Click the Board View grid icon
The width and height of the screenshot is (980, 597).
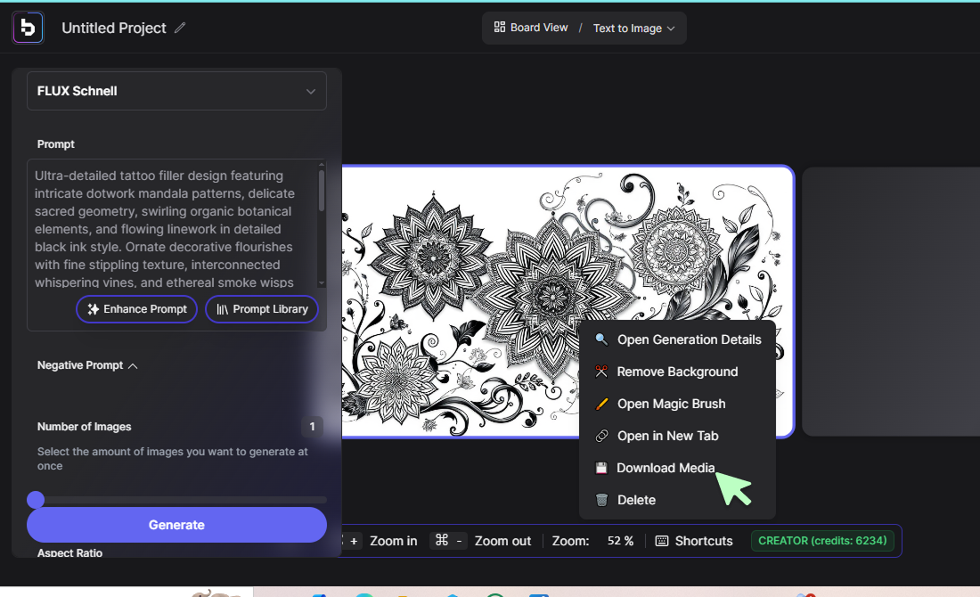[500, 27]
